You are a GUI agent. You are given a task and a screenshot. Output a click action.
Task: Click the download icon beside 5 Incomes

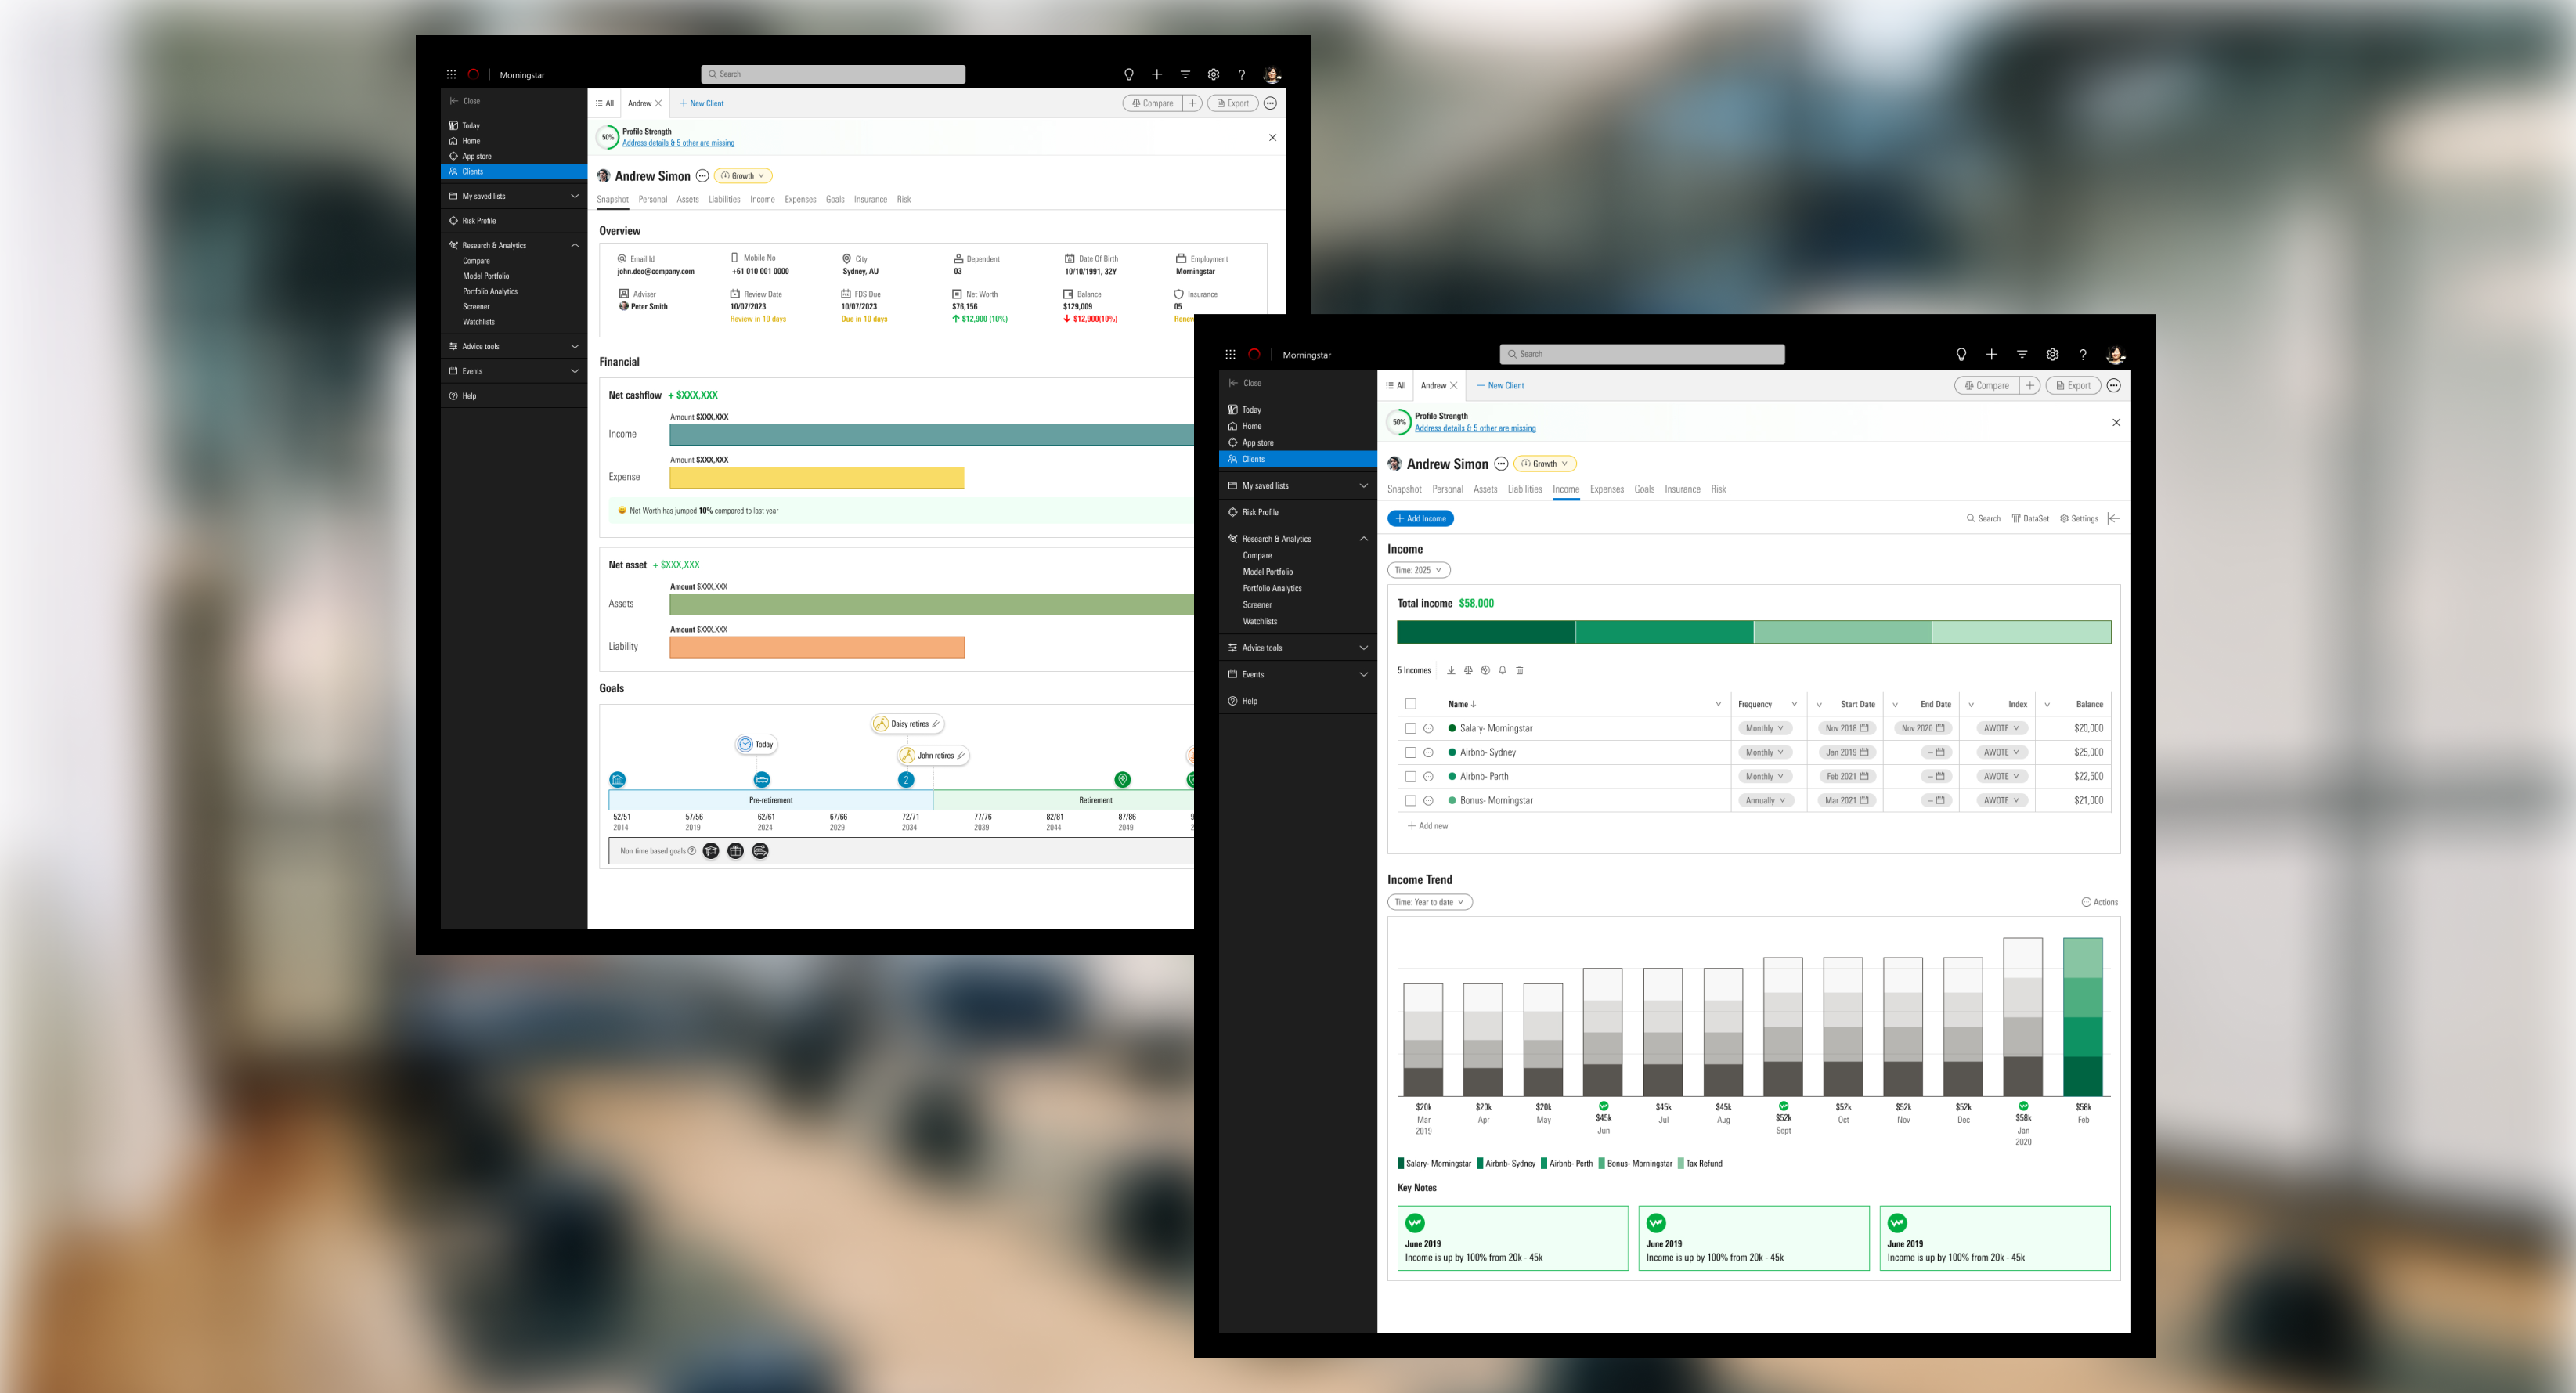click(x=1451, y=670)
